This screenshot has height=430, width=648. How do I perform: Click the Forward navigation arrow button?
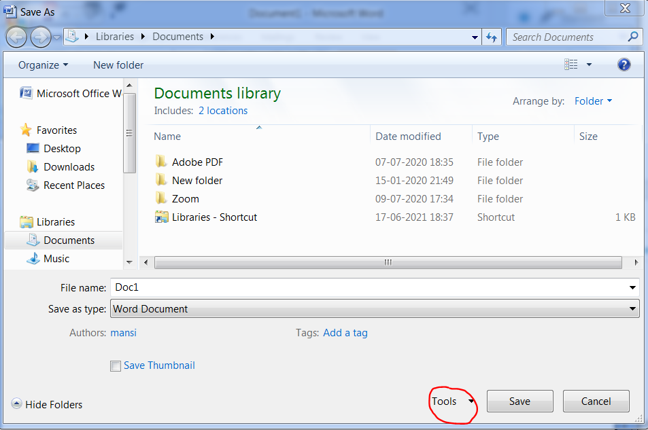40,37
